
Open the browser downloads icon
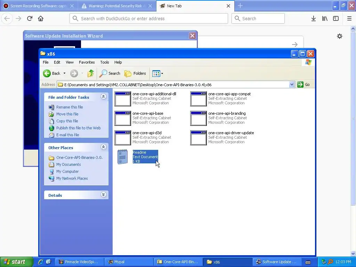click(x=314, y=18)
